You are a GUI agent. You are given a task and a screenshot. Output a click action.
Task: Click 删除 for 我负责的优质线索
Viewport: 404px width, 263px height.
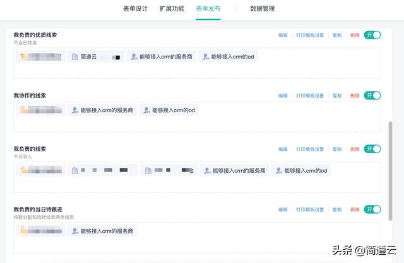point(355,35)
